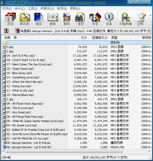The image size is (153, 161).
Task: Click the horizontal scrollbar thumb
Action: [x=64, y=151]
